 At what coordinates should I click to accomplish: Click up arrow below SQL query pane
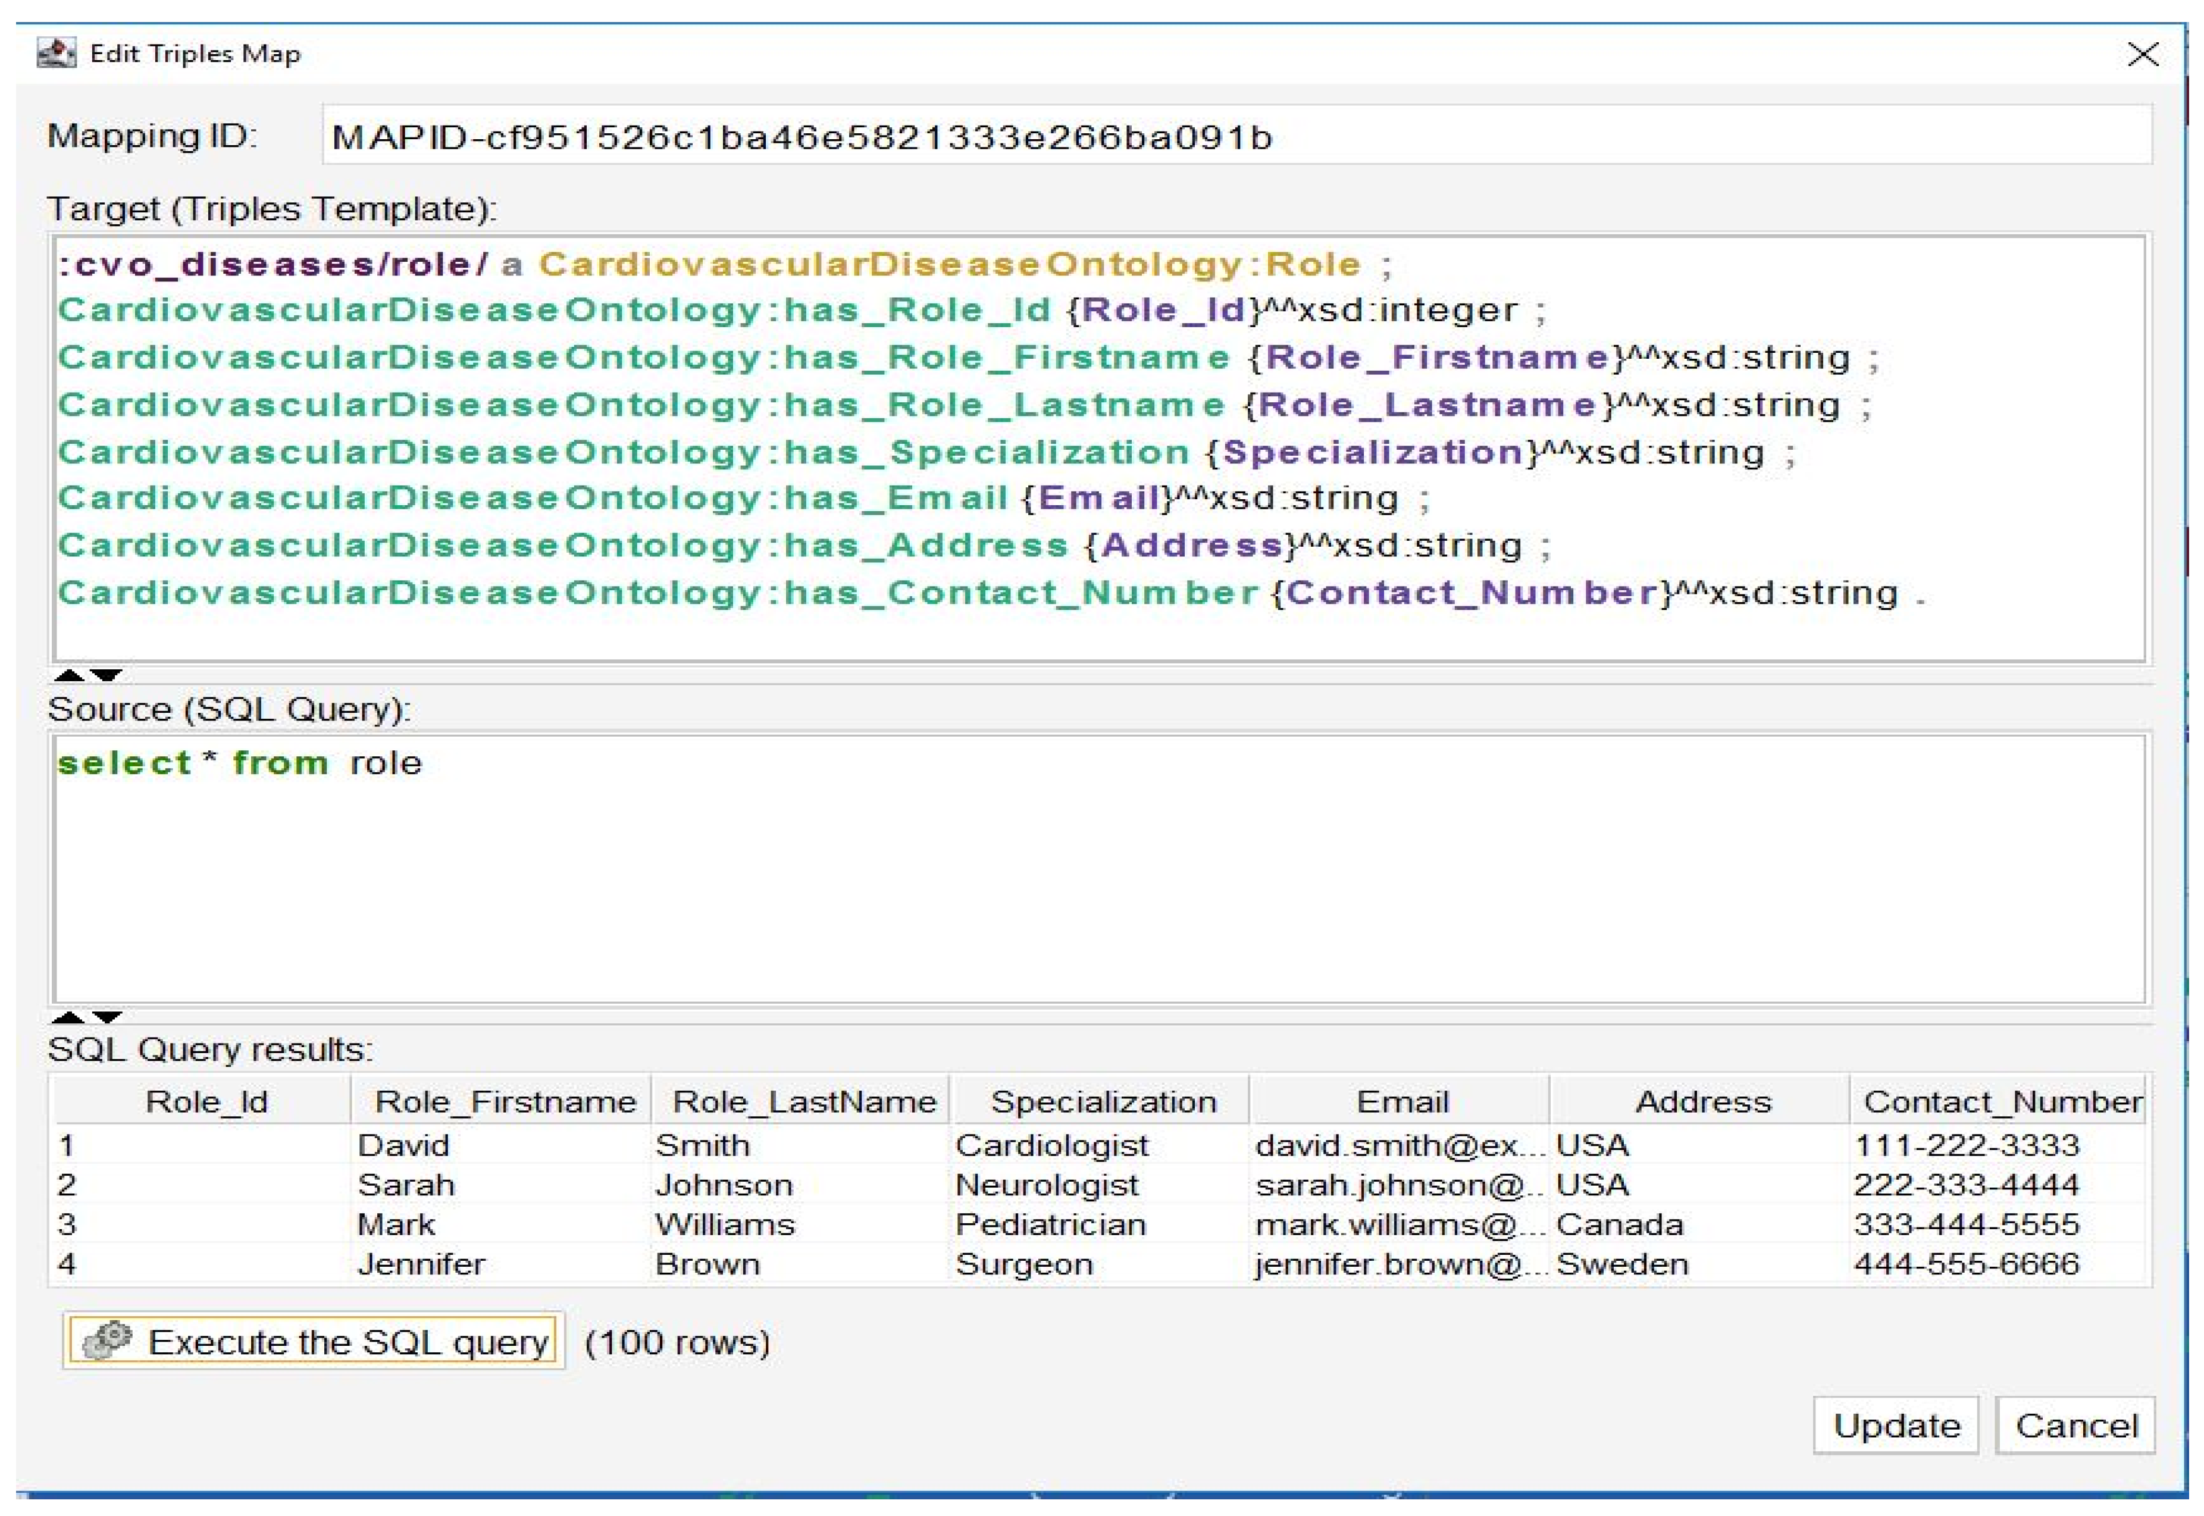coord(68,1016)
